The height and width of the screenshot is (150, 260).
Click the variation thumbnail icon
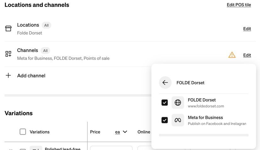(36, 148)
